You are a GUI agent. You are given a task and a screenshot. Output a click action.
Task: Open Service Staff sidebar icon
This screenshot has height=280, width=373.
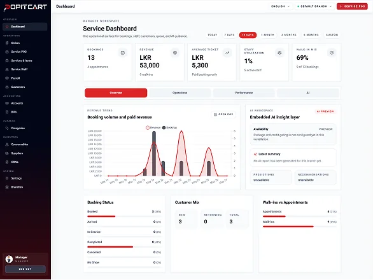click(x=7, y=69)
